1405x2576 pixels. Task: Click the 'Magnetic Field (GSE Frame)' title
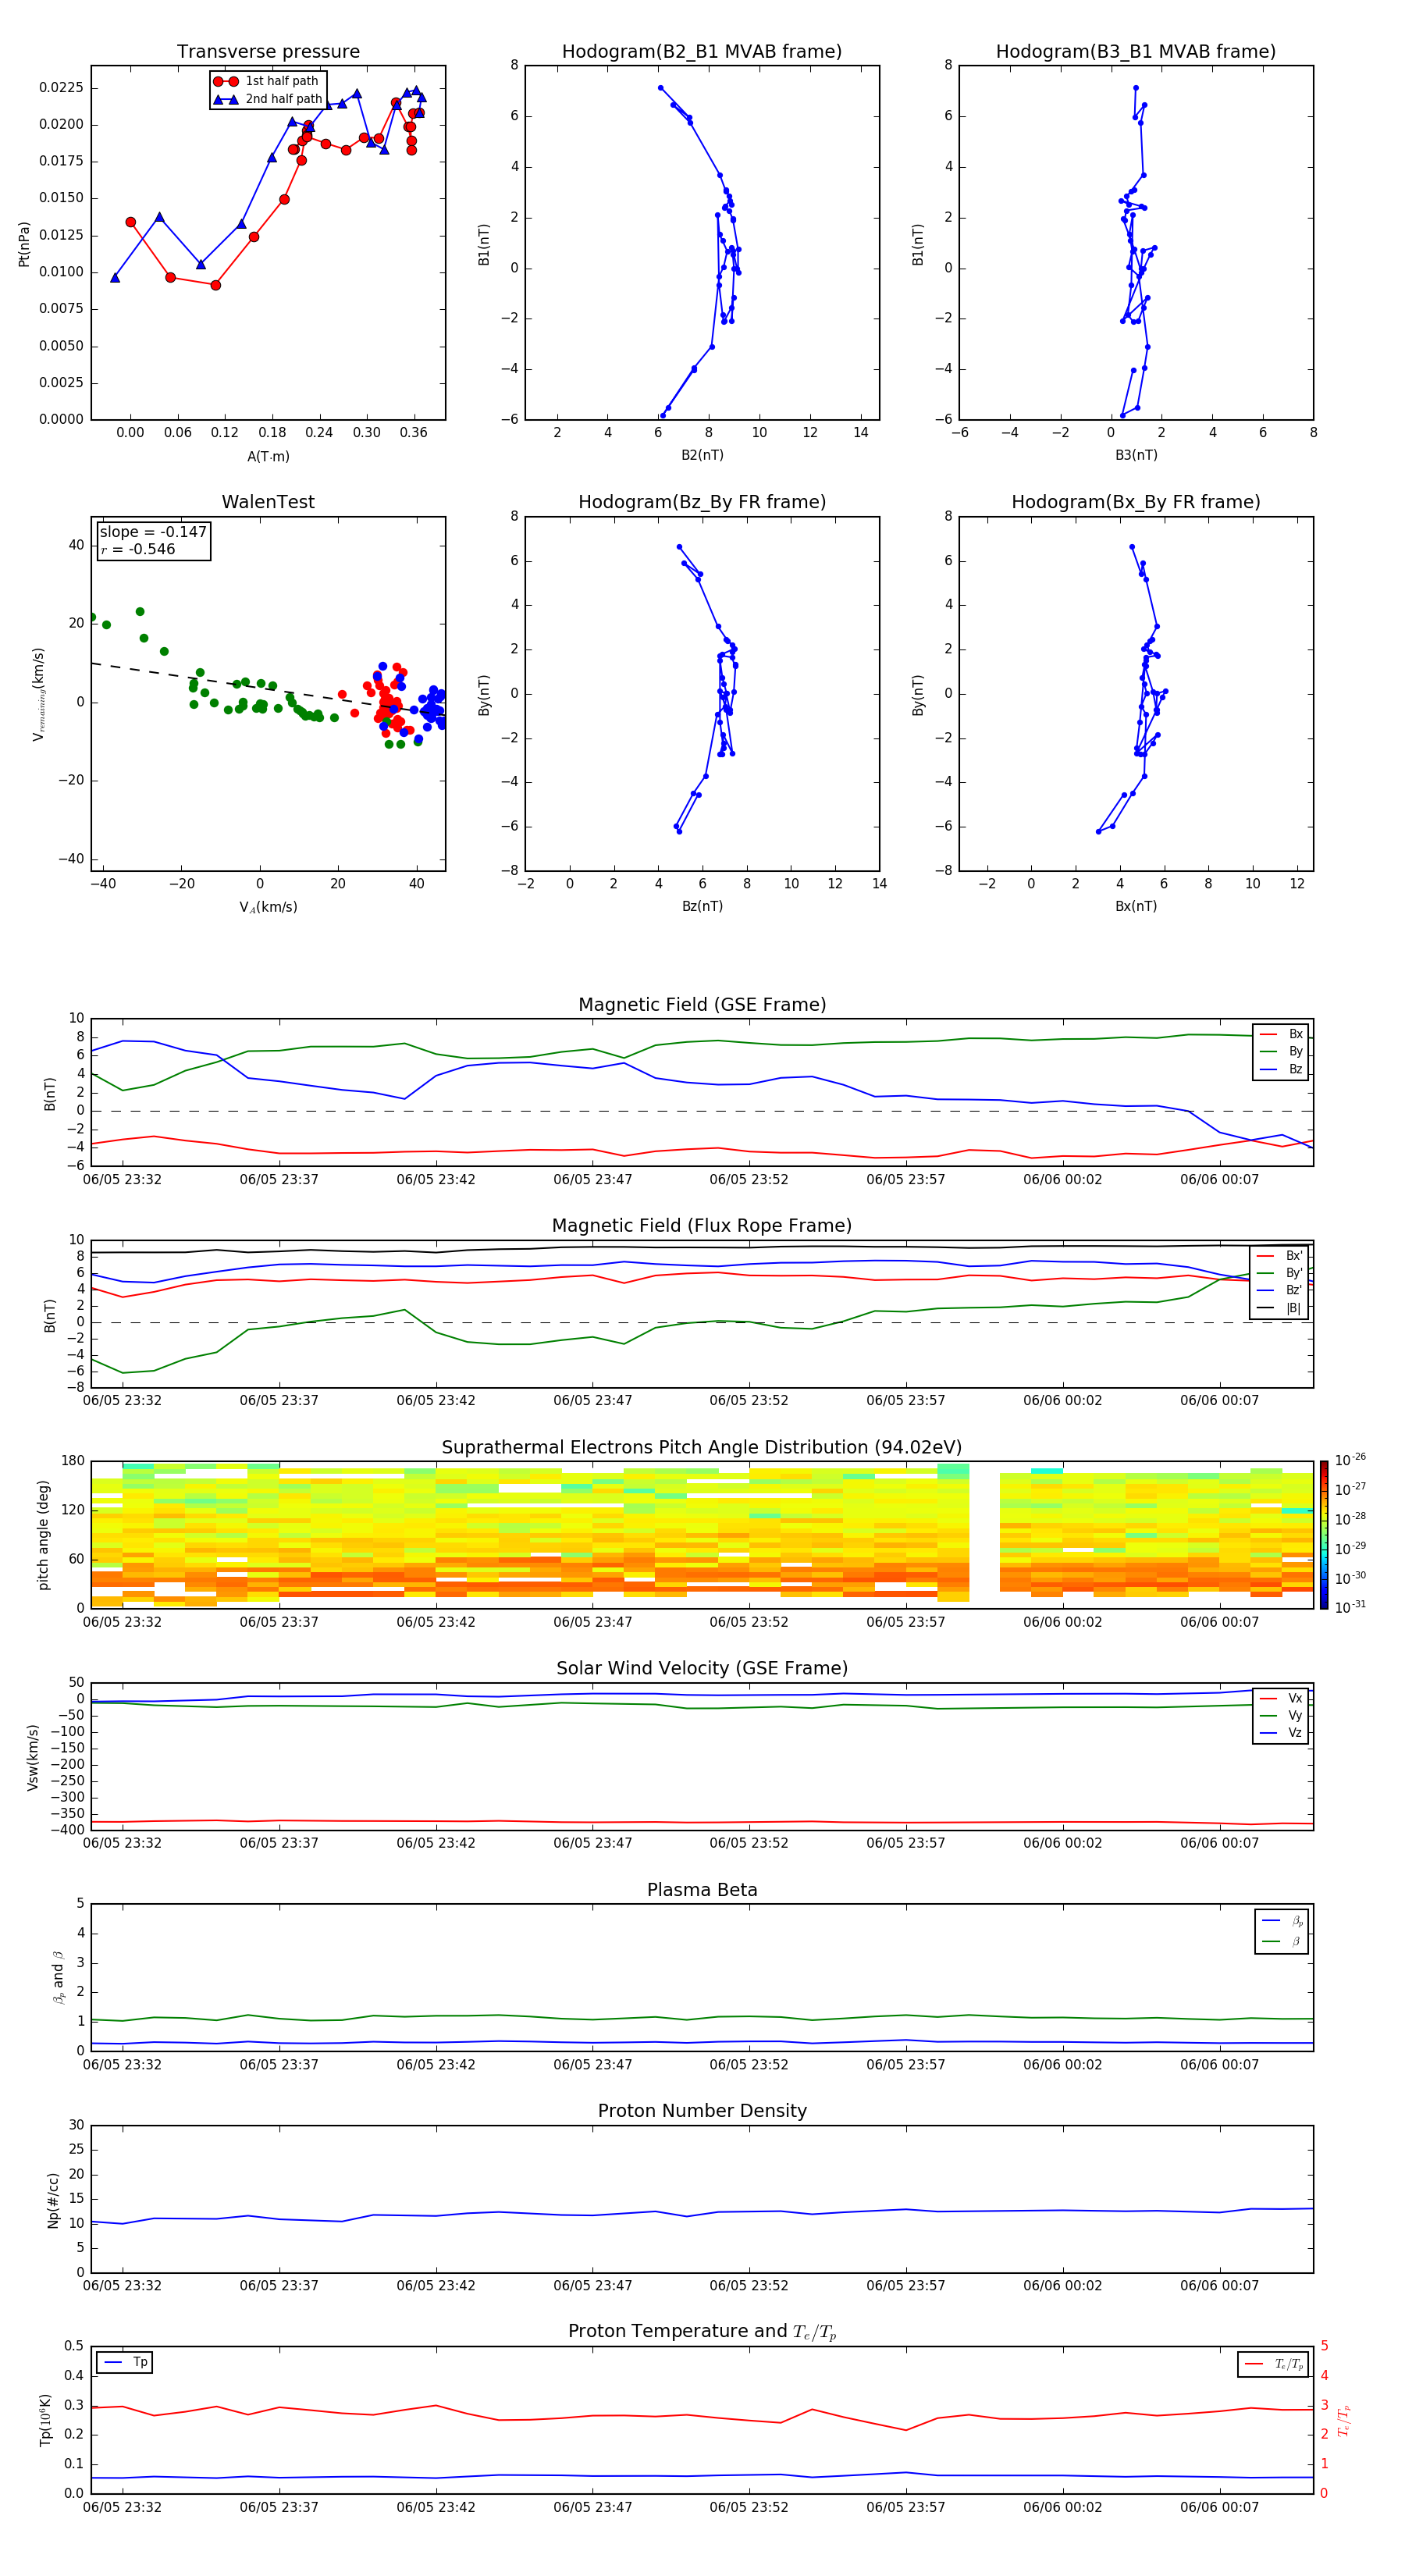click(701, 1005)
